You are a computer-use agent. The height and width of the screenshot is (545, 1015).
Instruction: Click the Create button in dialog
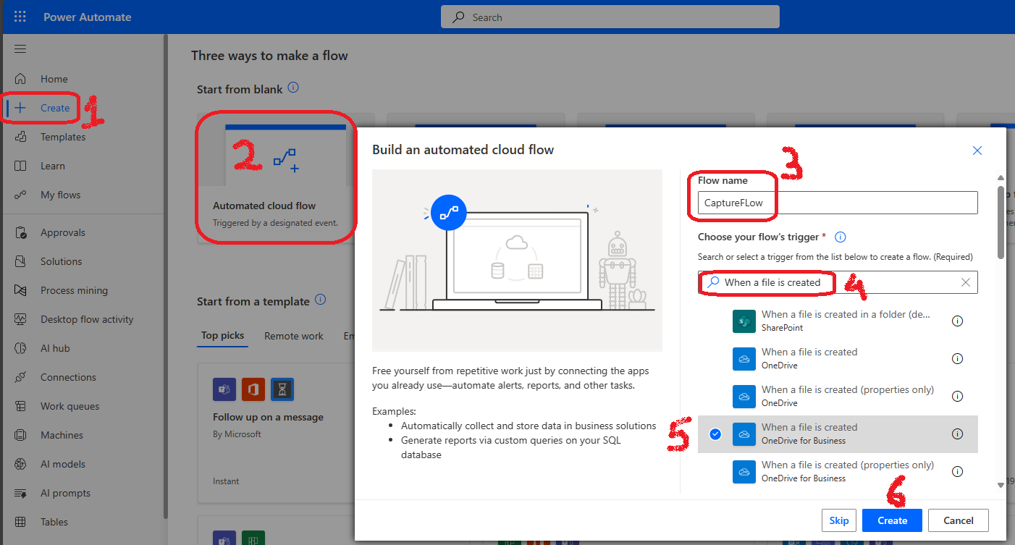point(892,520)
